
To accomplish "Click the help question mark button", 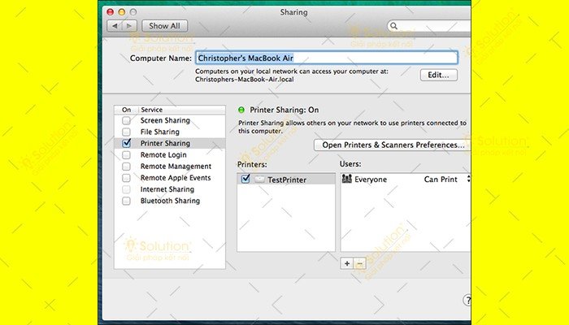I will (467, 300).
